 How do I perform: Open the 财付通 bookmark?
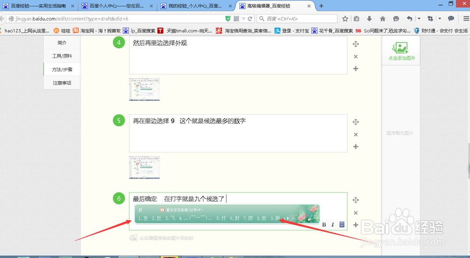tap(441, 30)
